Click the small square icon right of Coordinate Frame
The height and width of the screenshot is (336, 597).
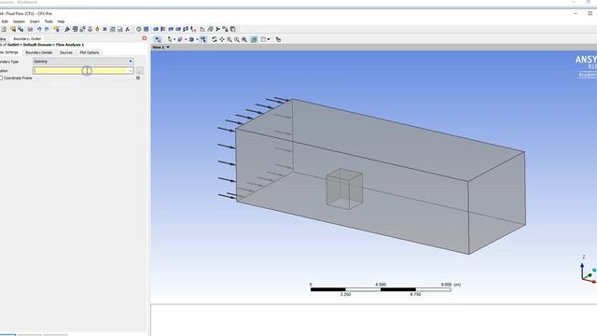pyautogui.click(x=138, y=77)
